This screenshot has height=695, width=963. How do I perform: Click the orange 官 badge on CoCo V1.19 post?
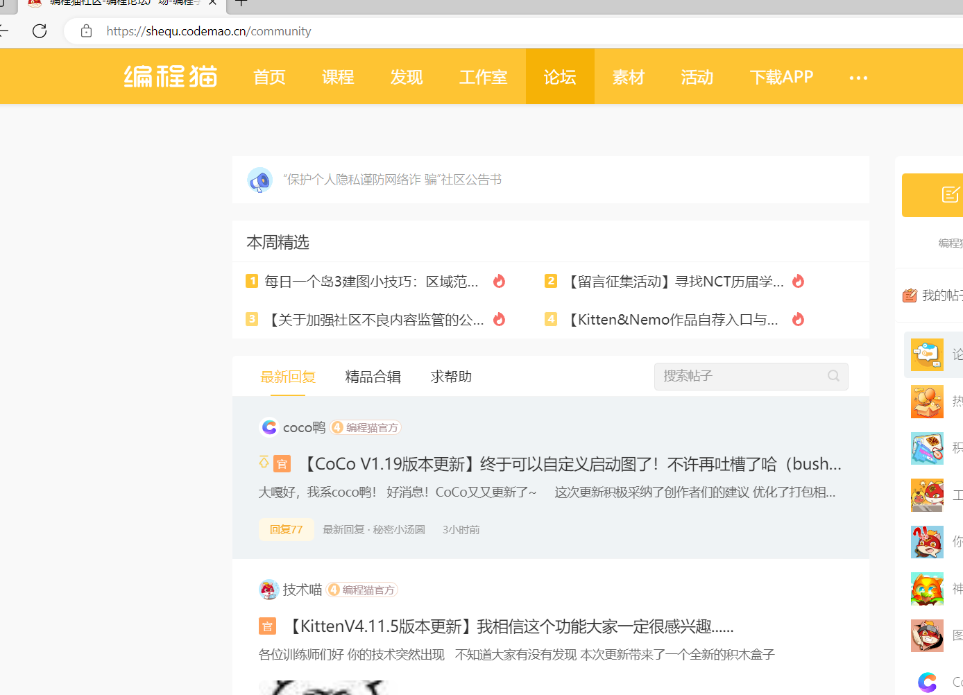pos(282,464)
